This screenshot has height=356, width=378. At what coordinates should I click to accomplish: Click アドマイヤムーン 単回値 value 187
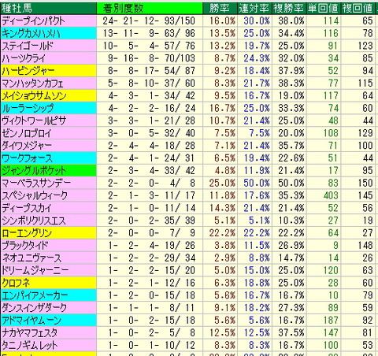coord(331,320)
